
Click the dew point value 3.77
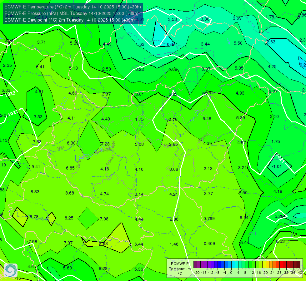[x=208, y=194]
